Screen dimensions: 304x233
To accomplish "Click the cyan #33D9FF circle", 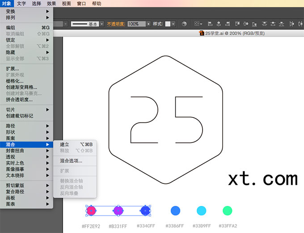I will click(x=202, y=211).
